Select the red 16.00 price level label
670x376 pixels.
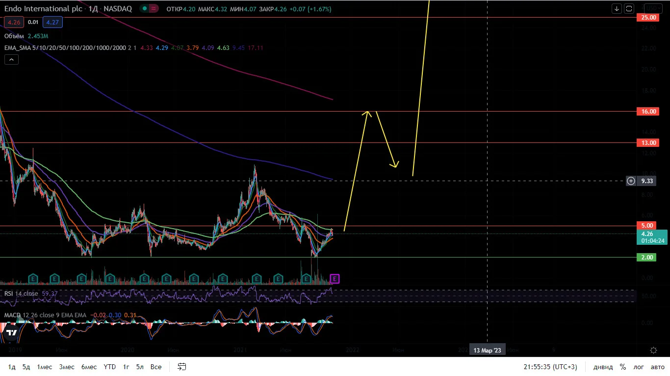[648, 112]
